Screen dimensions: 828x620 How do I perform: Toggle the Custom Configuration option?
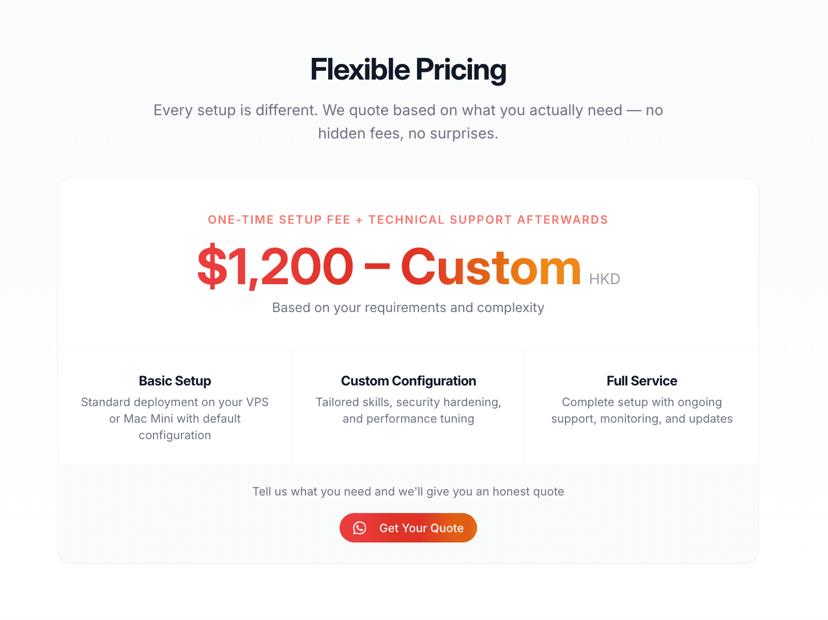coord(408,381)
